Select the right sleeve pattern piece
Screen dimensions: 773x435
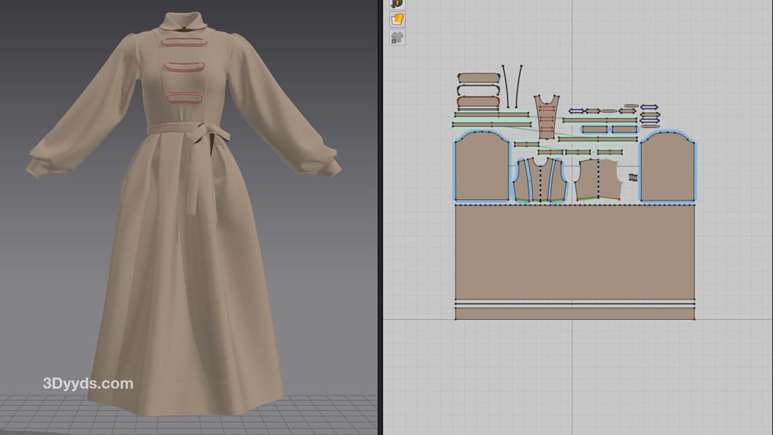667,167
